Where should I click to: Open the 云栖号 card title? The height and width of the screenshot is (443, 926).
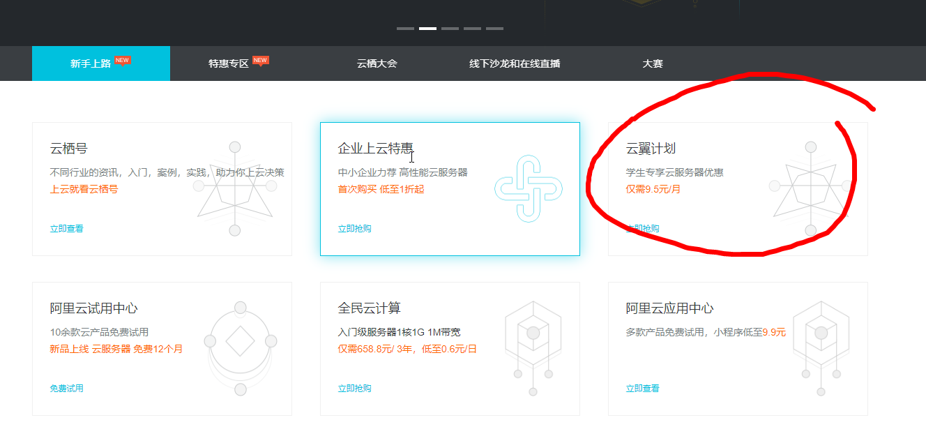[69, 149]
